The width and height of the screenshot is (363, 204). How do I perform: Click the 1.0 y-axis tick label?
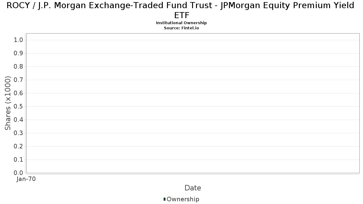[19, 40]
